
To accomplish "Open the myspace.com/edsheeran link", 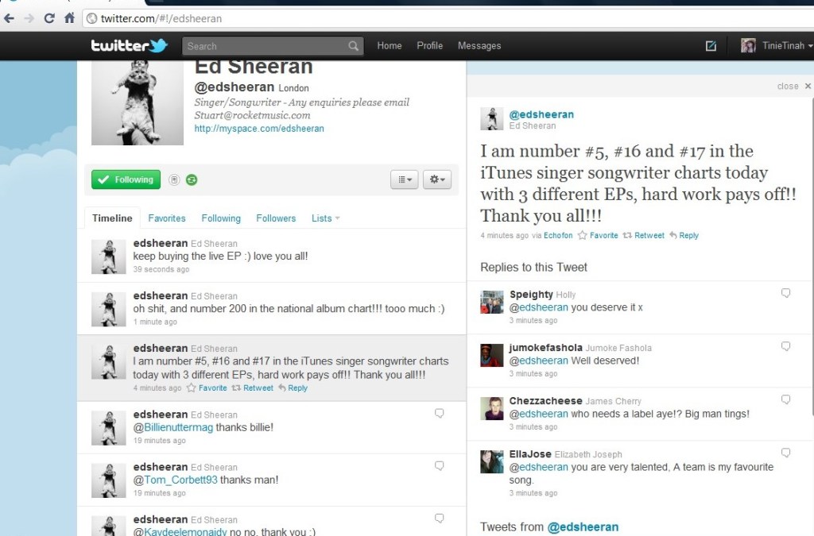I will (x=259, y=129).
